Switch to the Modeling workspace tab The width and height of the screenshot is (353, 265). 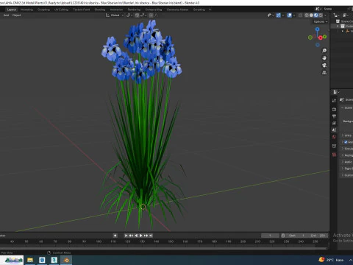tap(26, 10)
